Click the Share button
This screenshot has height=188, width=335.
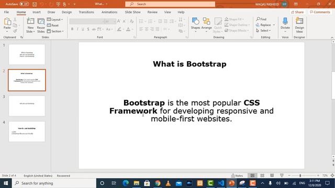(x=297, y=12)
